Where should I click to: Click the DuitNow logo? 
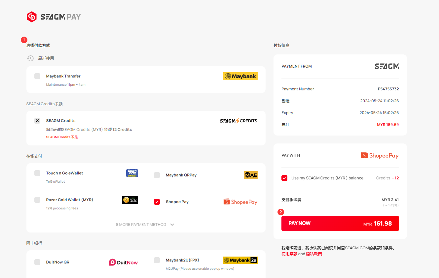[x=123, y=262]
